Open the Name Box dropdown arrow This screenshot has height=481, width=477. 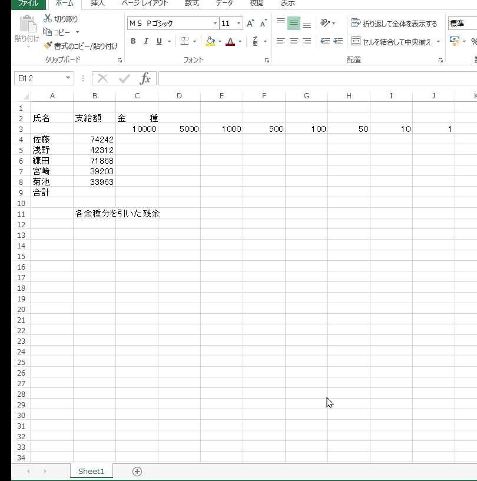[x=68, y=78]
